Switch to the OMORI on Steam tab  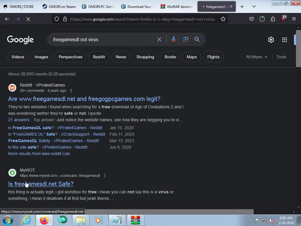click(x=59, y=7)
